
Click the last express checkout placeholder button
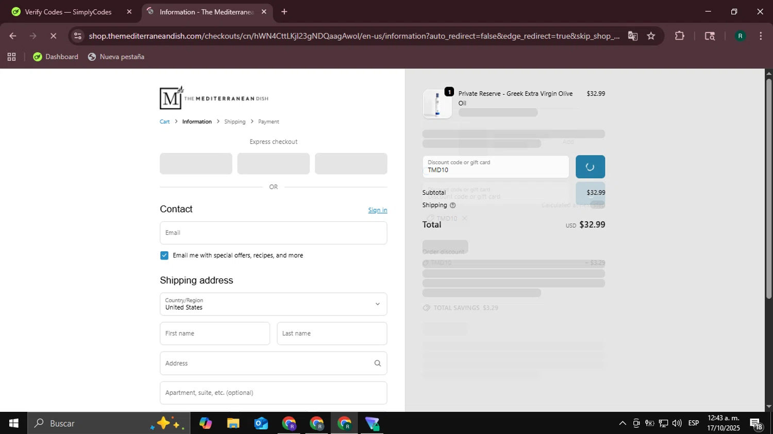tap(351, 164)
